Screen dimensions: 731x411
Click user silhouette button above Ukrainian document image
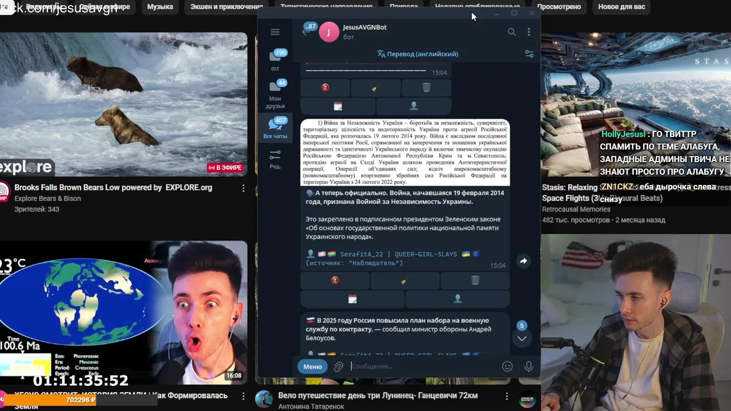point(414,106)
